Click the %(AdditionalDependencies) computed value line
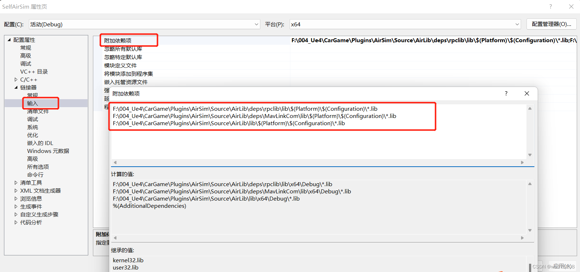Viewport: 580px width, 272px height. click(149, 206)
